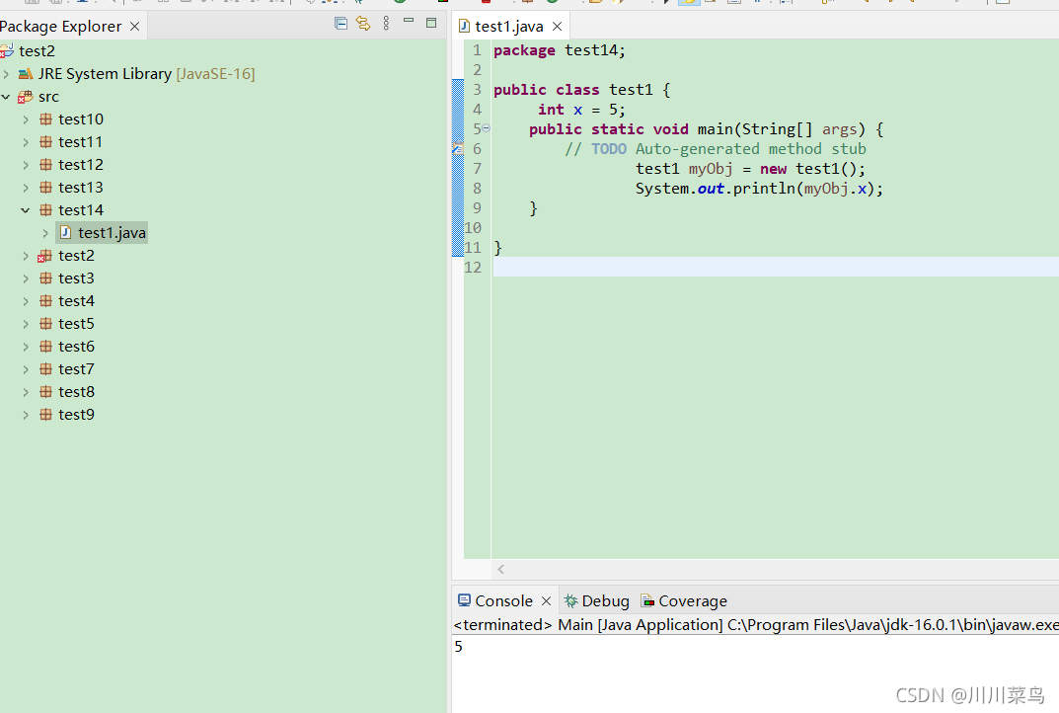
Task: Select the test11 package label
Action: 80,142
